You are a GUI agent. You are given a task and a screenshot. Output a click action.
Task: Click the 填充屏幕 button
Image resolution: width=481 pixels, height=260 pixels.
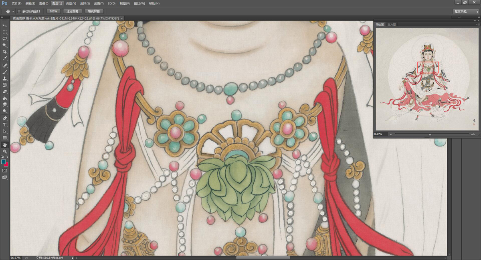point(95,11)
